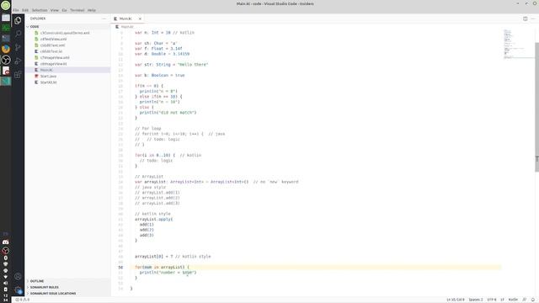Click the 'arrayList.apply{' code line
Screen dimensions: 539x303
click(153, 219)
